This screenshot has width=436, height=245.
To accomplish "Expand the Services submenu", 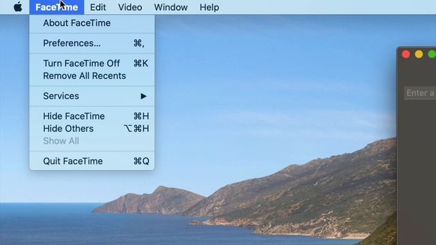I will (92, 96).
